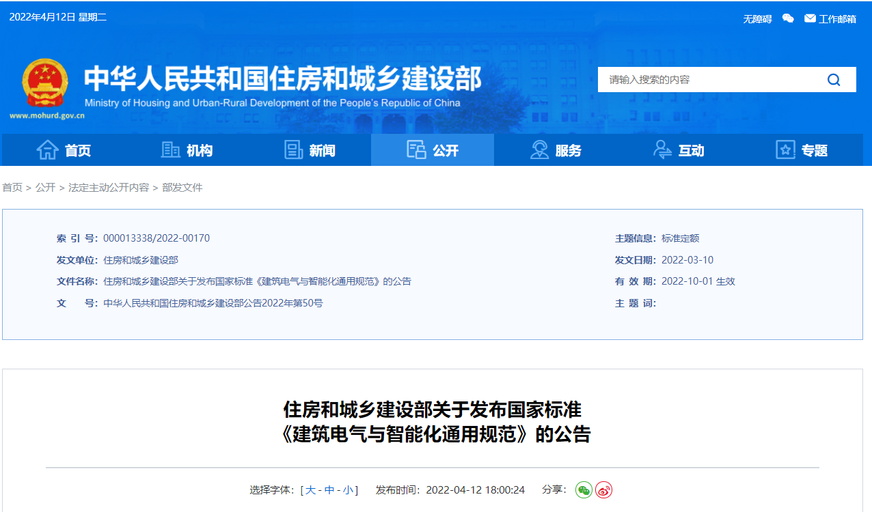This screenshot has height=512, width=872.
Task: Set font size to large (大)
Action: pyautogui.click(x=310, y=490)
